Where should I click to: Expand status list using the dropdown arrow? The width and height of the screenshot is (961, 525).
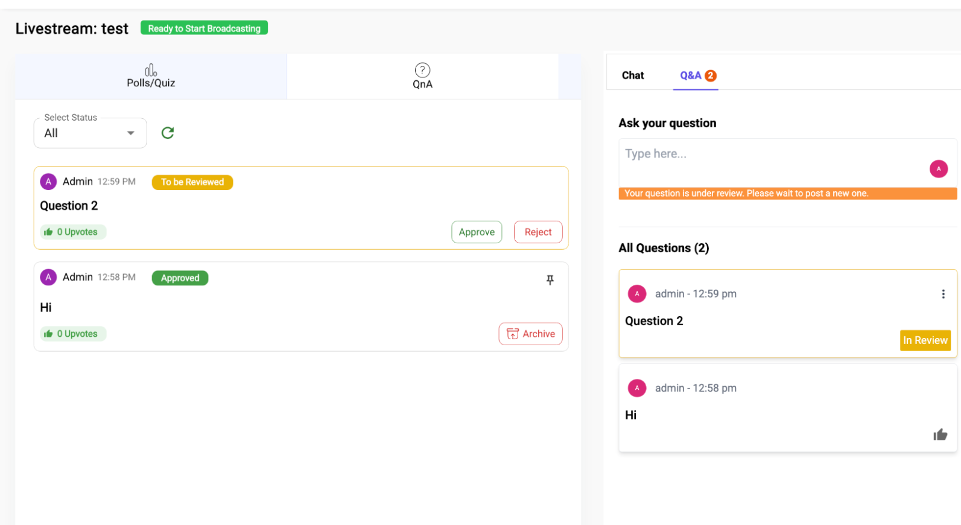131,133
